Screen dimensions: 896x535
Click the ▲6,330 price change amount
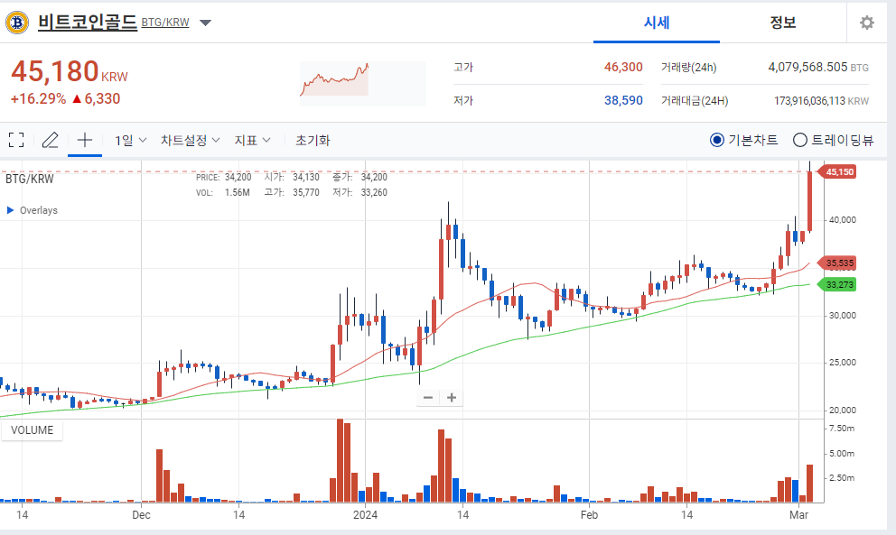pyautogui.click(x=96, y=98)
